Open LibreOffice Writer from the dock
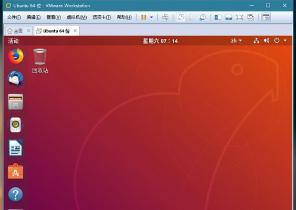Viewport: 296px width, 210px height. pyautogui.click(x=16, y=148)
